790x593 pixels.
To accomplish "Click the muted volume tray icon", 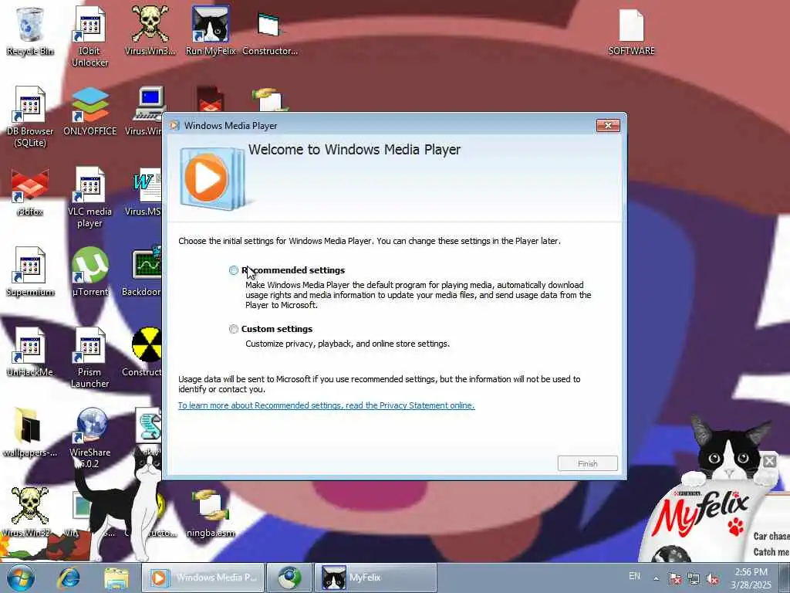I will pos(712,578).
